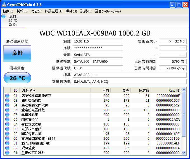Viewport: 190px width, 159px height.
Task: Click the SATA/300 | SATA/600 transfer mode field
Action: (98, 61)
